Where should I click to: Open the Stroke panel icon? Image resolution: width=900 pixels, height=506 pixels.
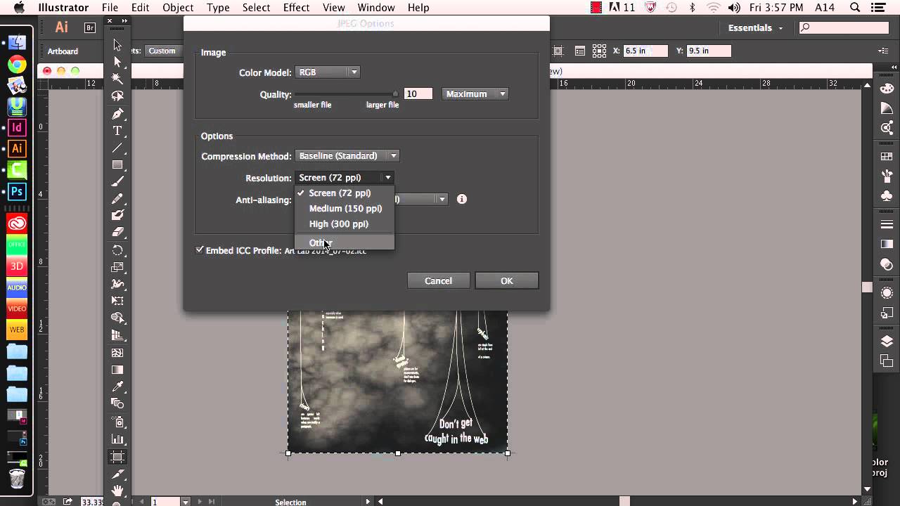[x=887, y=225]
